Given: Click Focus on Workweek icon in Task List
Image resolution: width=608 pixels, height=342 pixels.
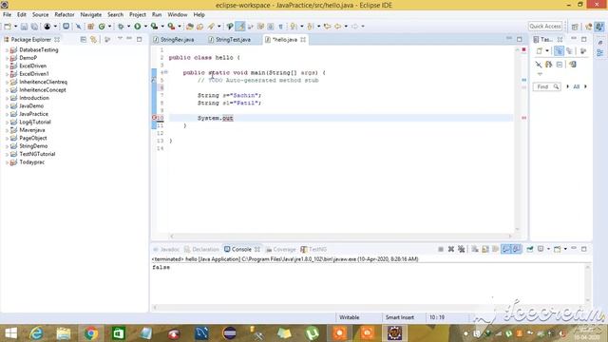Looking at the screenshot, I should click(x=583, y=50).
